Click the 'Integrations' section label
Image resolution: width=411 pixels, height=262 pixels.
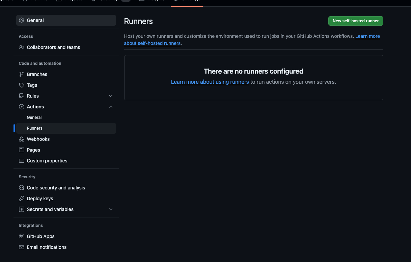(31, 226)
